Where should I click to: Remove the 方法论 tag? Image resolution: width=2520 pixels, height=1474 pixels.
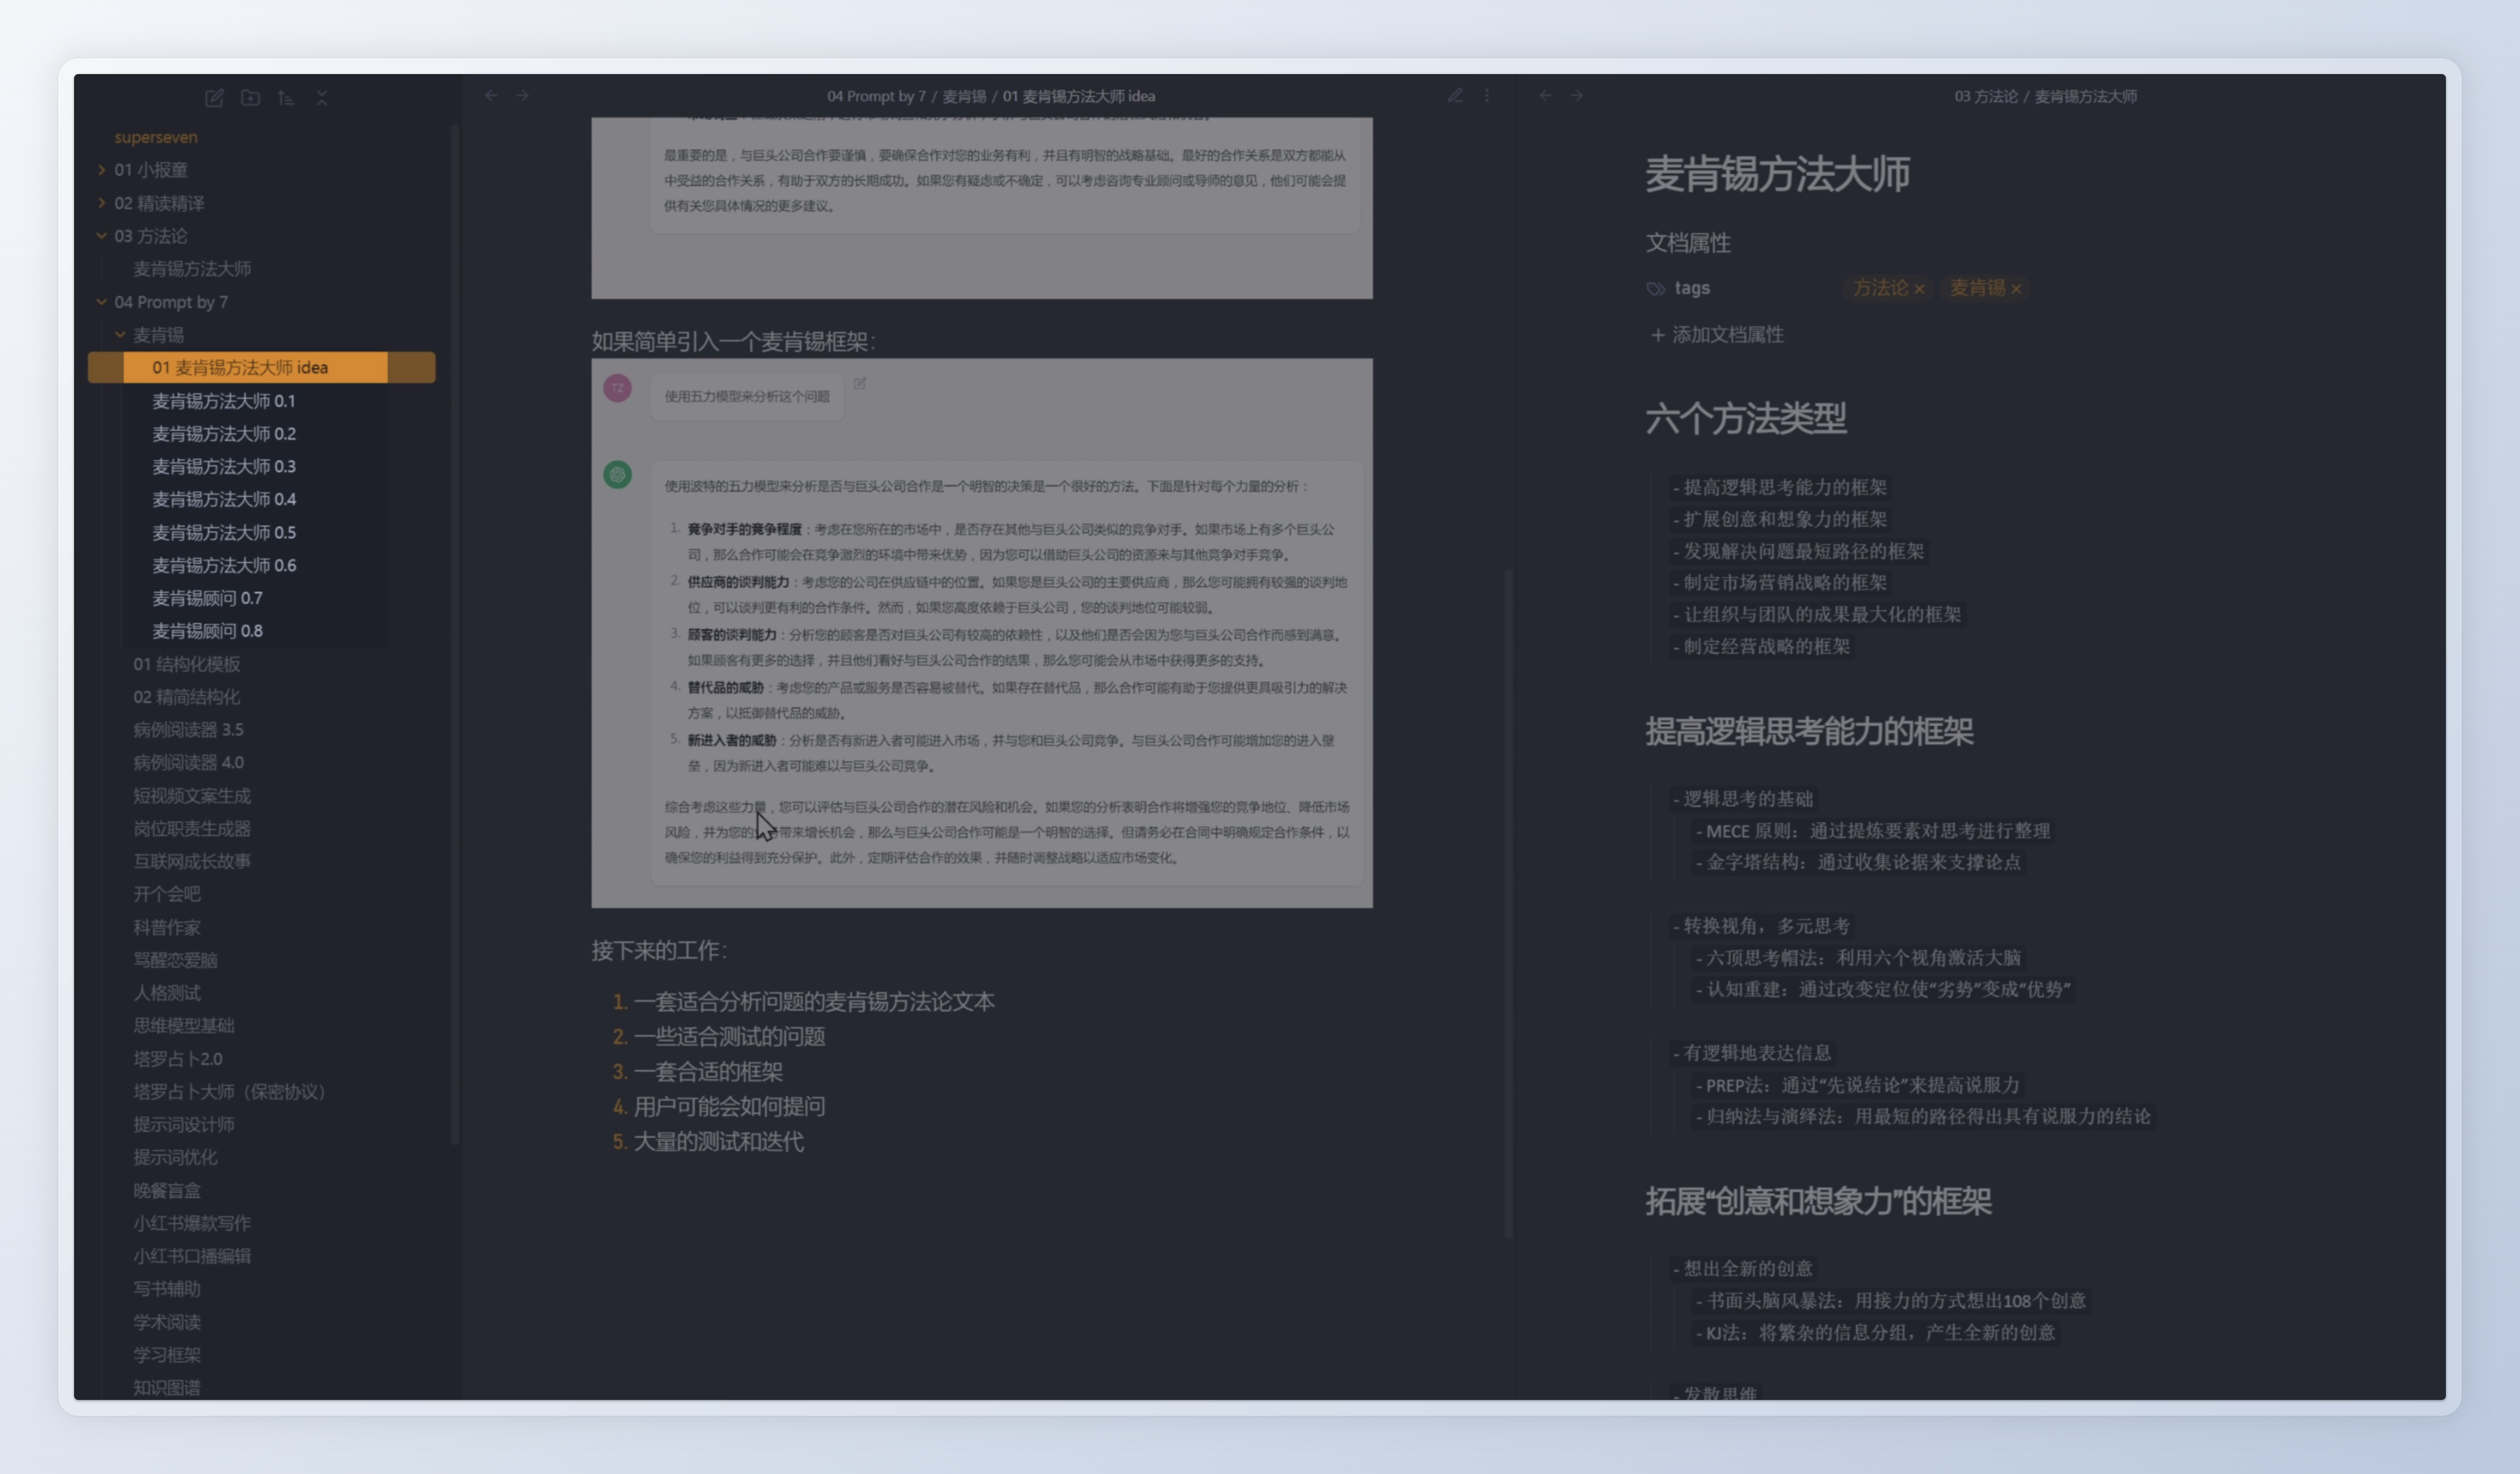(1919, 289)
